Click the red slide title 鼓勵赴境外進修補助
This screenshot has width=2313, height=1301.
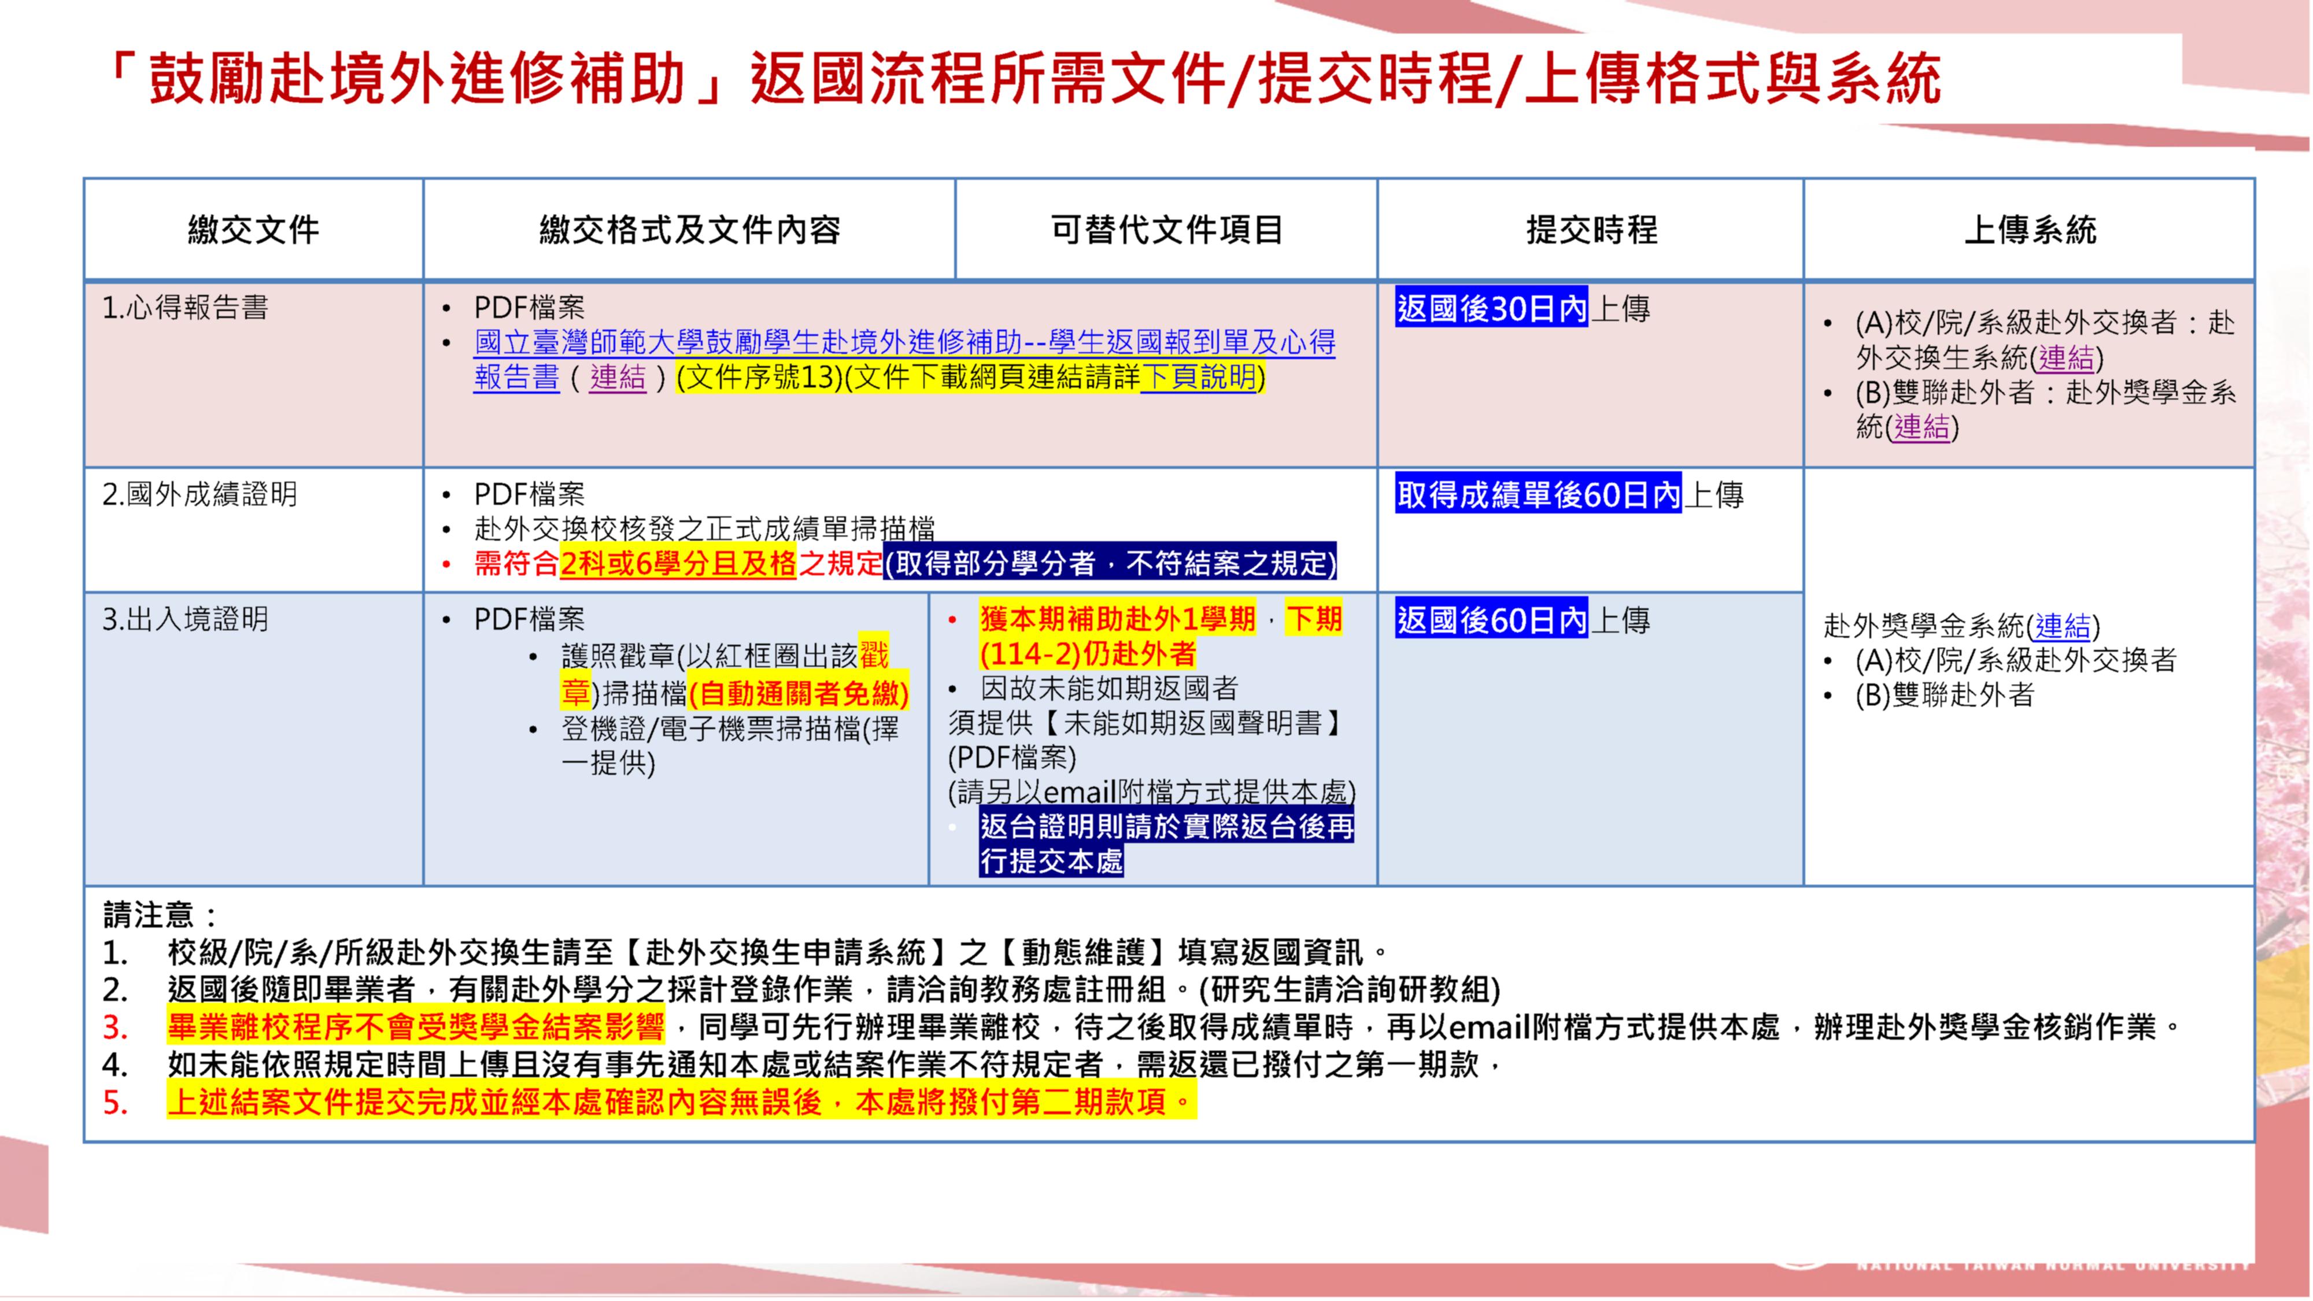(x=416, y=79)
